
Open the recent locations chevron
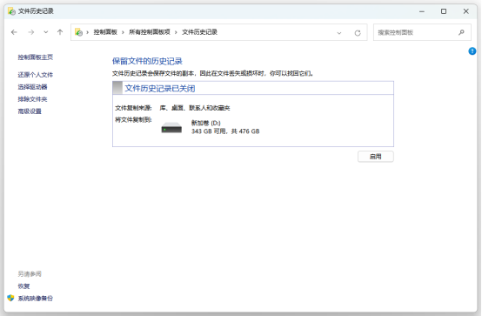(46, 32)
